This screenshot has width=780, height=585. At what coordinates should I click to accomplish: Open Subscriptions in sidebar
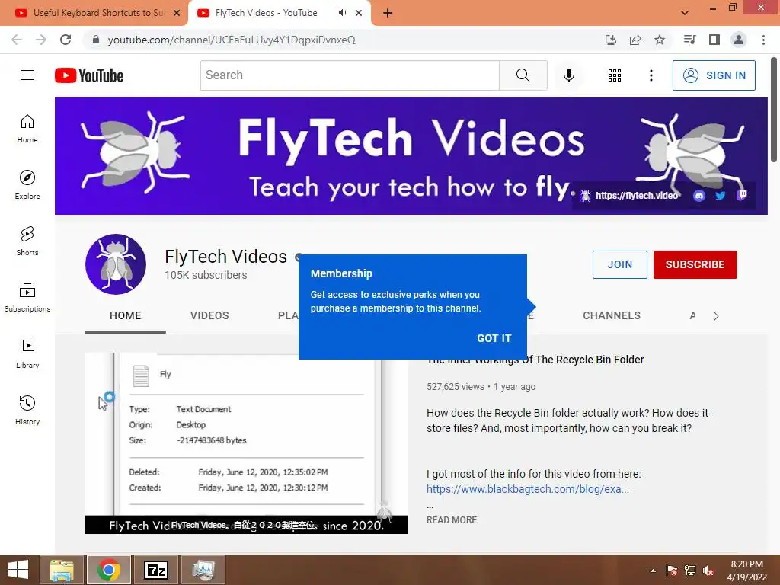(27, 298)
